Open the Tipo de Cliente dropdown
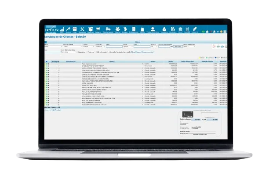Viewport: 269px width, 179px height. point(73,47)
